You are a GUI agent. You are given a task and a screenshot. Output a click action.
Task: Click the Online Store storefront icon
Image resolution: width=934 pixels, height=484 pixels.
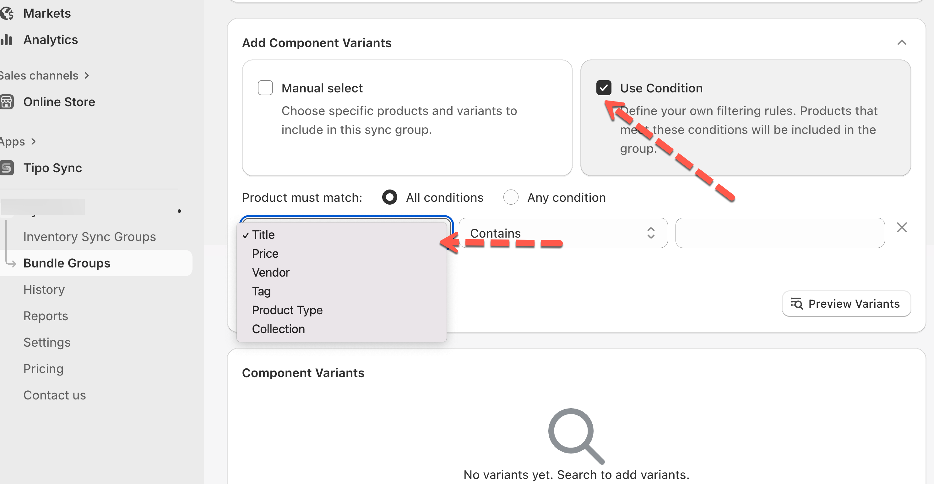7,102
